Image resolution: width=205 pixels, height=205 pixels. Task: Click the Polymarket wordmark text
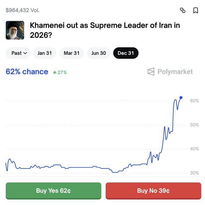click(x=175, y=72)
